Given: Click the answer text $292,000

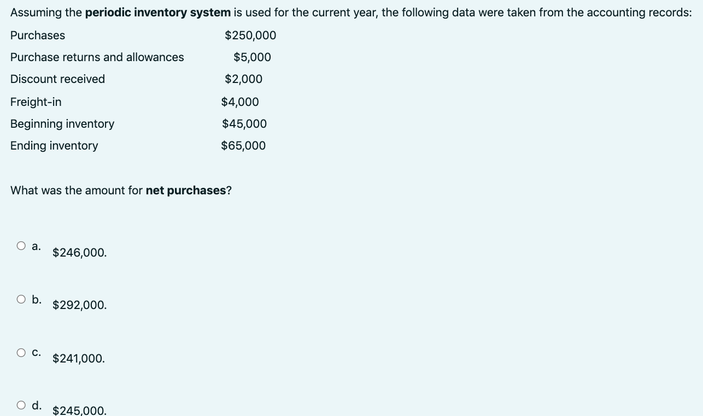Looking at the screenshot, I should 80,305.
